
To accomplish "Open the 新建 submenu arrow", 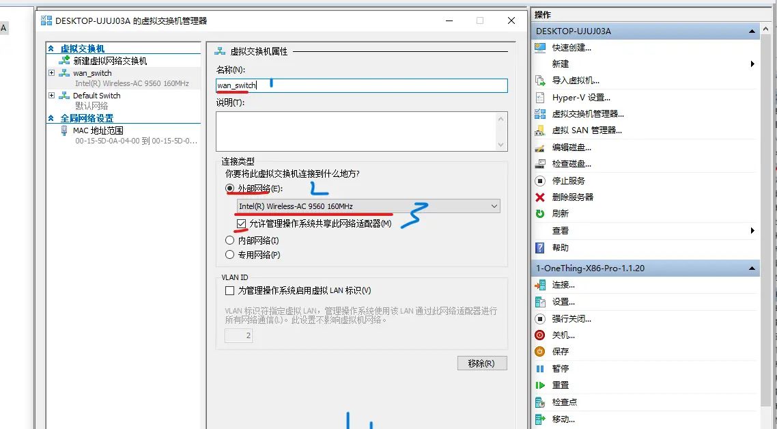I will 752,64.
